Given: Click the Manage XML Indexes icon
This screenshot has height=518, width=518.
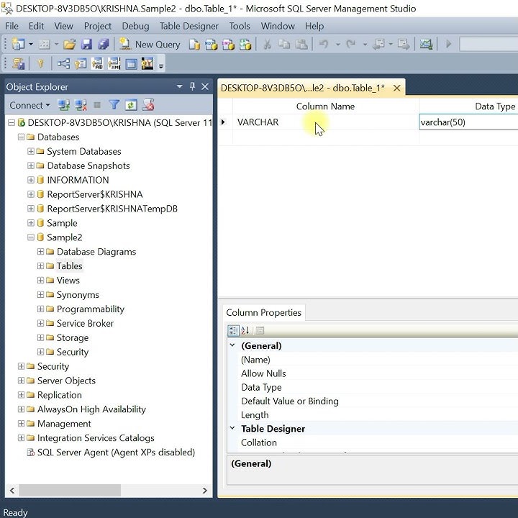Looking at the screenshot, I should point(114,63).
